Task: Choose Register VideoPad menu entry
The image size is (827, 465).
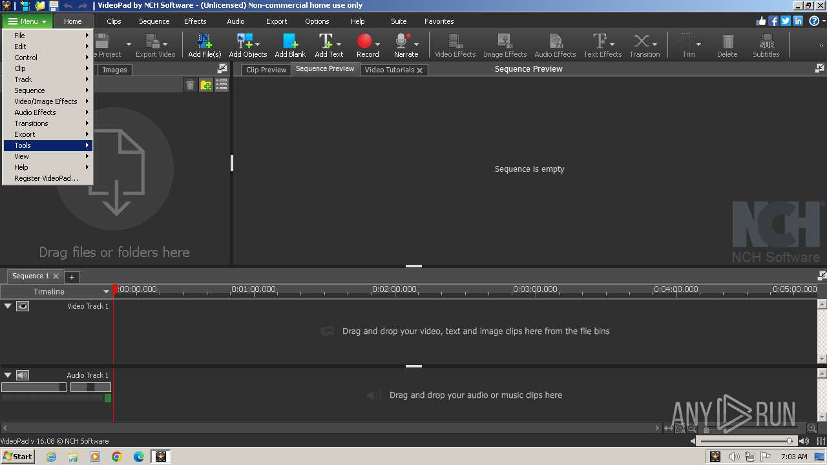Action: [48, 178]
